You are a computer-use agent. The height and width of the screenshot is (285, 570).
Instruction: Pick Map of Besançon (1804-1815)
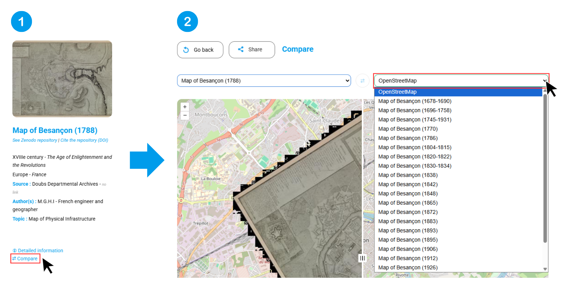[x=458, y=147]
